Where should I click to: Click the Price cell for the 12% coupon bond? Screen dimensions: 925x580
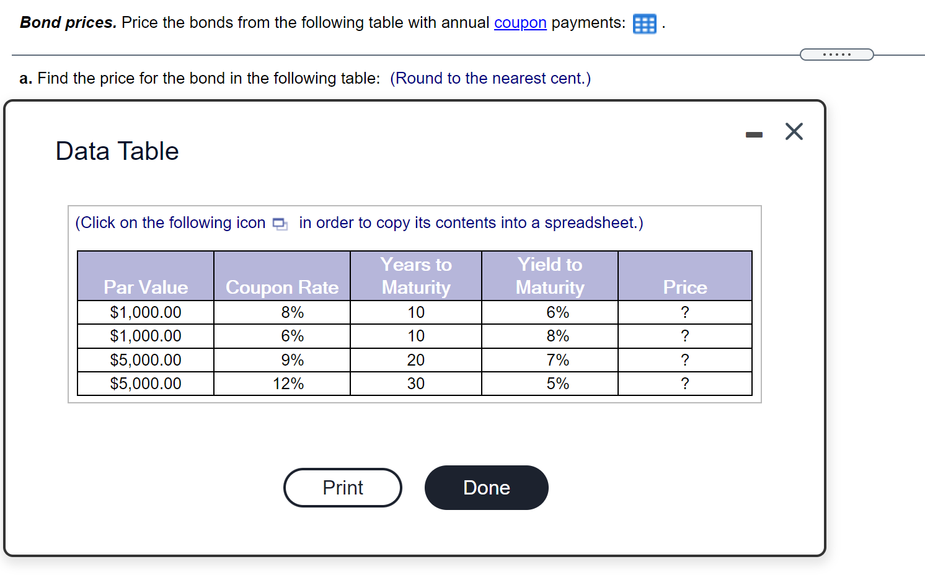[684, 383]
